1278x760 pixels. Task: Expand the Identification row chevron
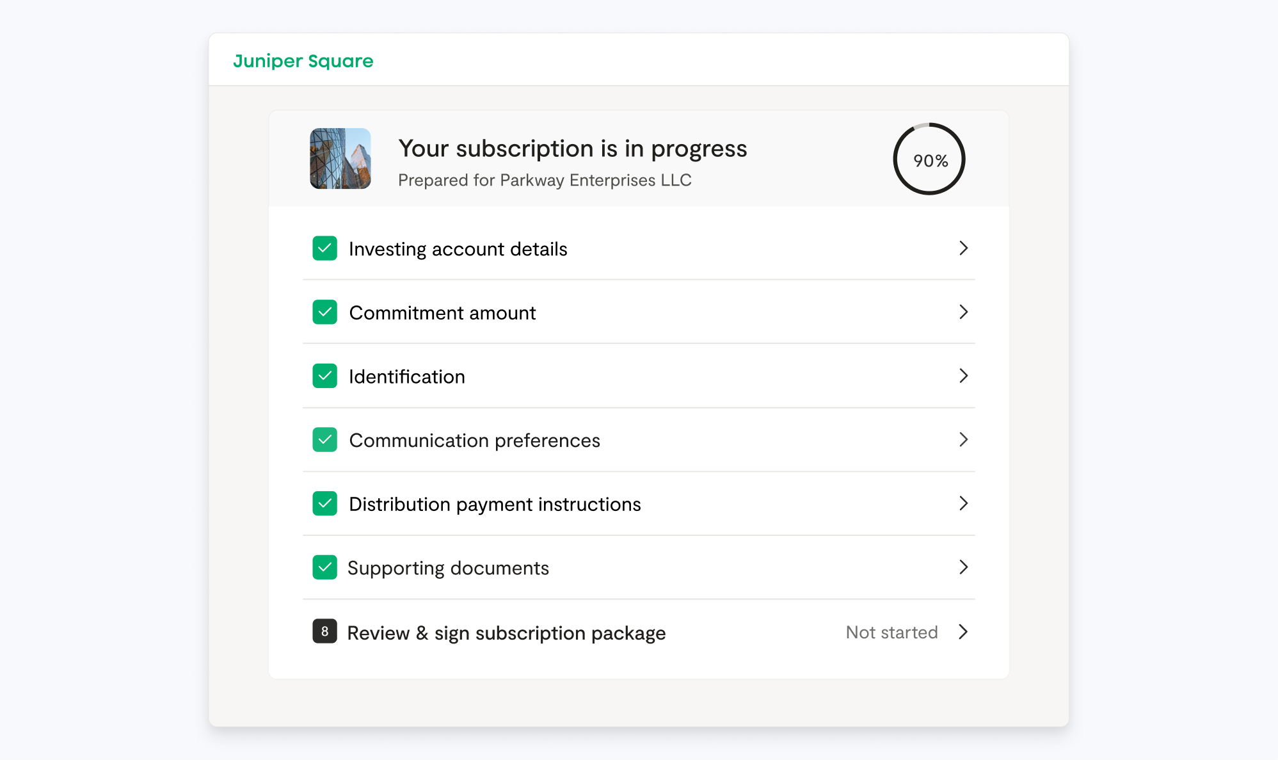(x=963, y=376)
